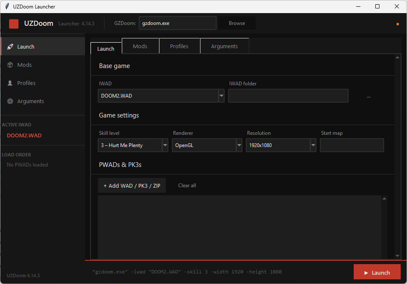
Task: Click the cube icon beside Mods in sidebar
Action: 10,65
